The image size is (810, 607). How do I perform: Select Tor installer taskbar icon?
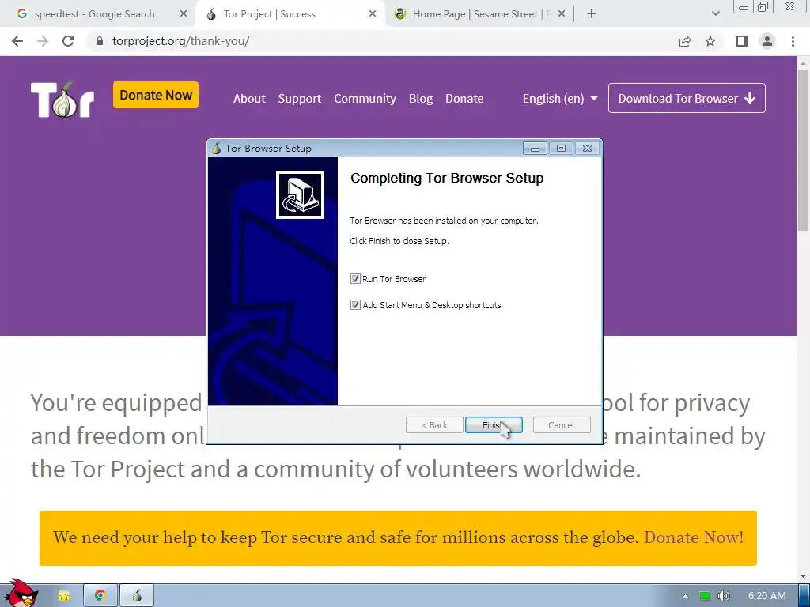pos(137,596)
